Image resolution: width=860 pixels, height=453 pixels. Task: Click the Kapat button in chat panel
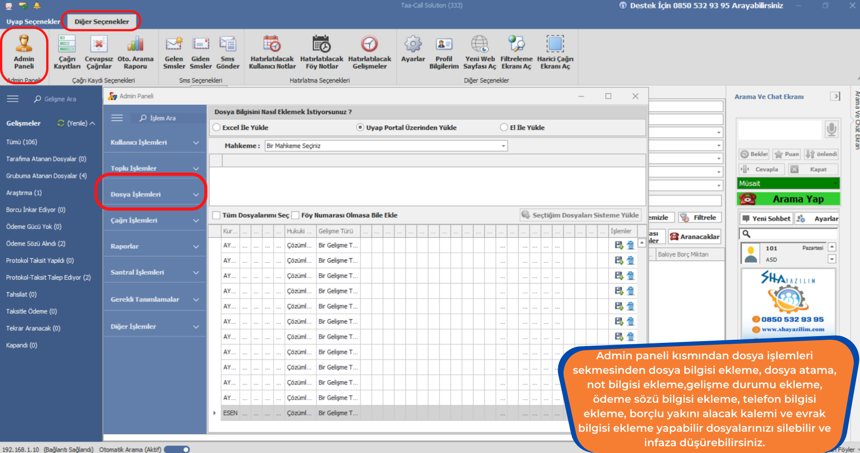812,169
